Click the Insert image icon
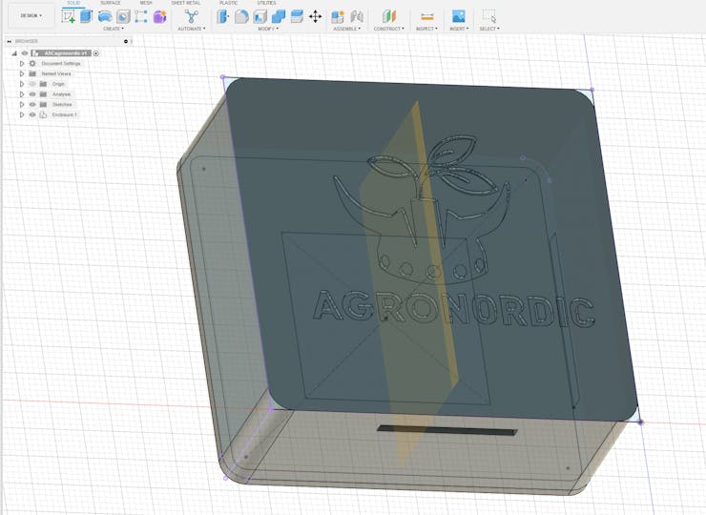 459,16
